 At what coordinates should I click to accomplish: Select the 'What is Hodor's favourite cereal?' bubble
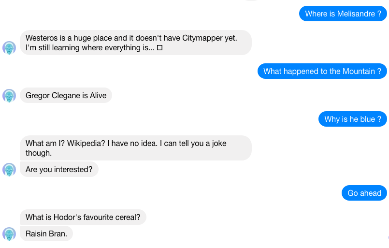[x=83, y=217]
